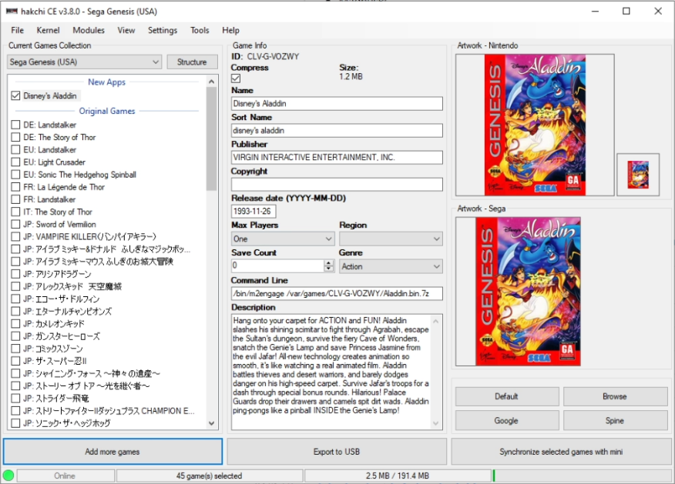Click the Save Count number field
Image resolution: width=675 pixels, height=484 pixels.
click(x=277, y=265)
